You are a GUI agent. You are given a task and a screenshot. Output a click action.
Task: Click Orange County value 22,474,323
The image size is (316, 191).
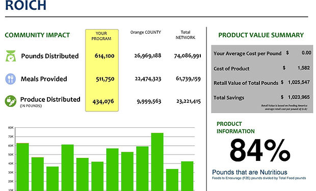coord(148,79)
